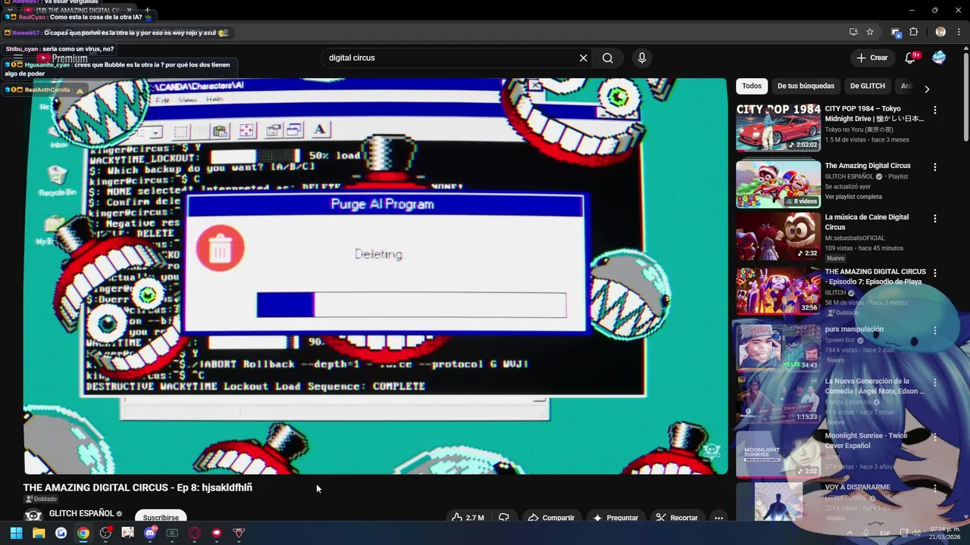Open more video actions three dots
The width and height of the screenshot is (970, 545).
[718, 518]
